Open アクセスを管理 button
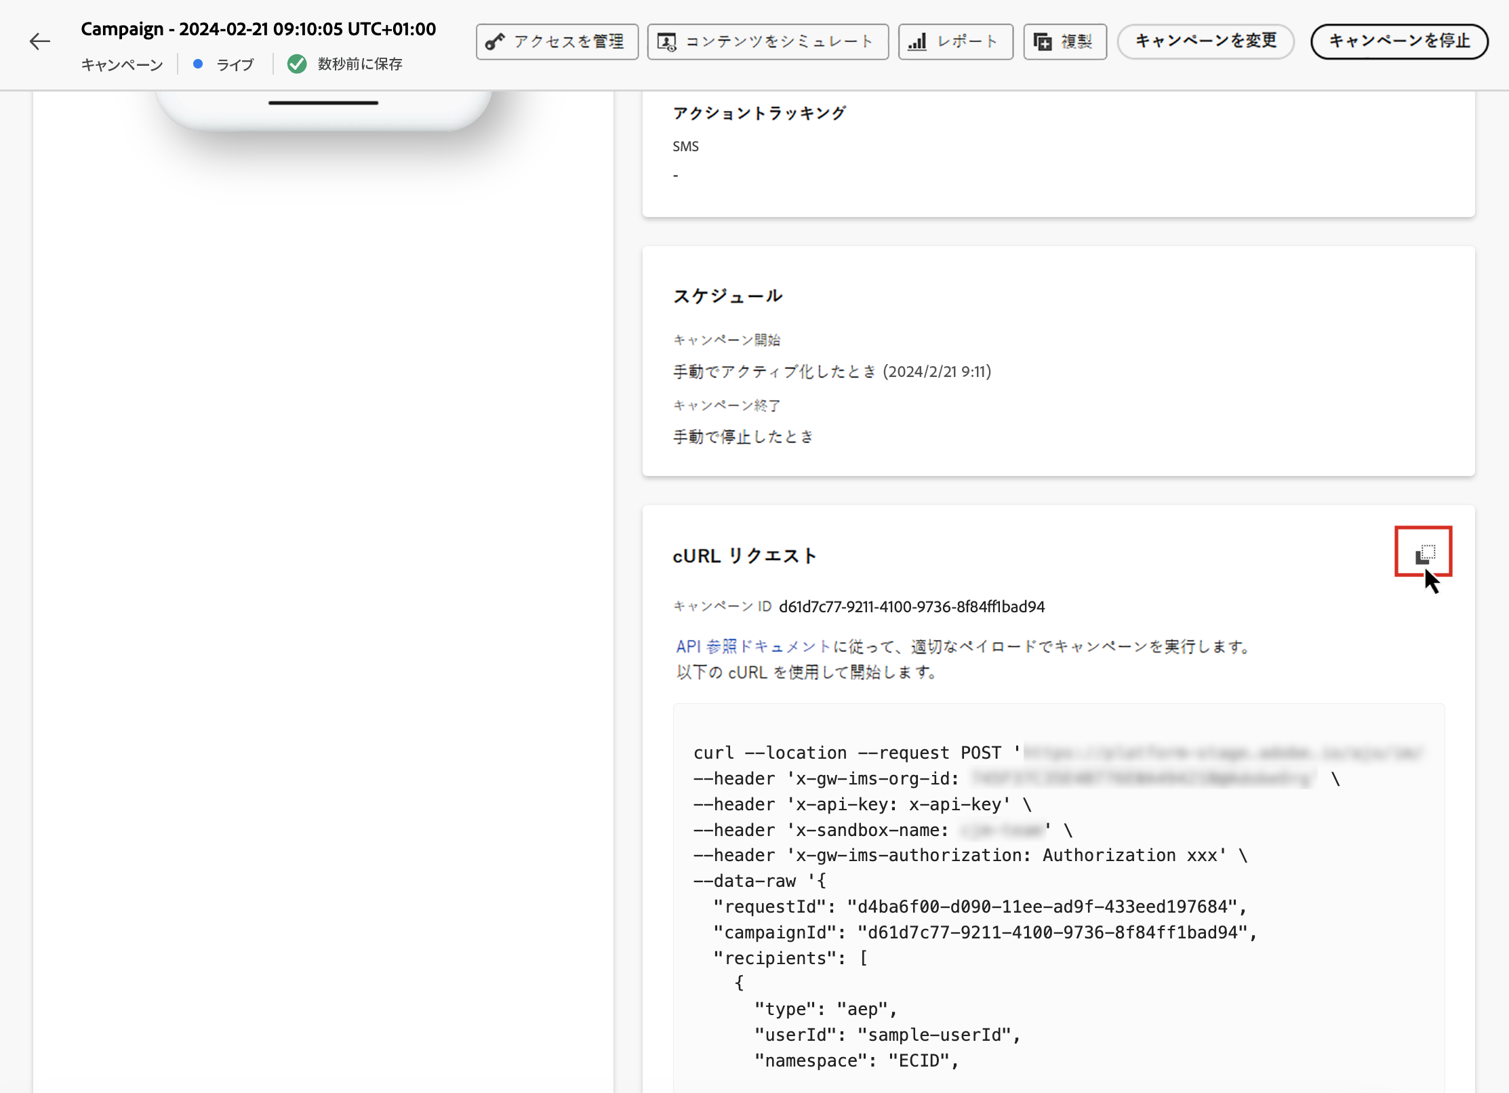 557,42
